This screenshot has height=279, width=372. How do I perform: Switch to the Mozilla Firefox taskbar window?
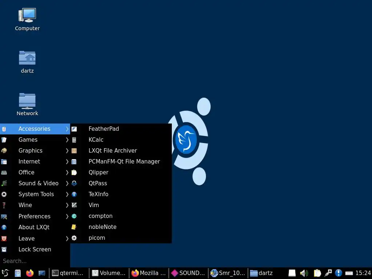149,273
